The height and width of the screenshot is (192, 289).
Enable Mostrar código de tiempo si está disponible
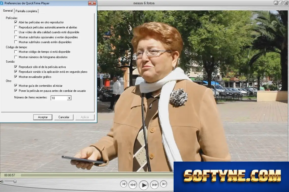(x=16, y=52)
